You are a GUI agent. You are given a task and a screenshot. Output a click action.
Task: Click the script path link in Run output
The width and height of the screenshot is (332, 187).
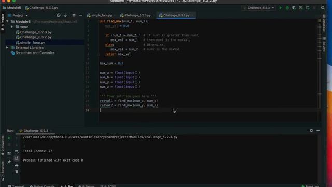click(x=123, y=137)
